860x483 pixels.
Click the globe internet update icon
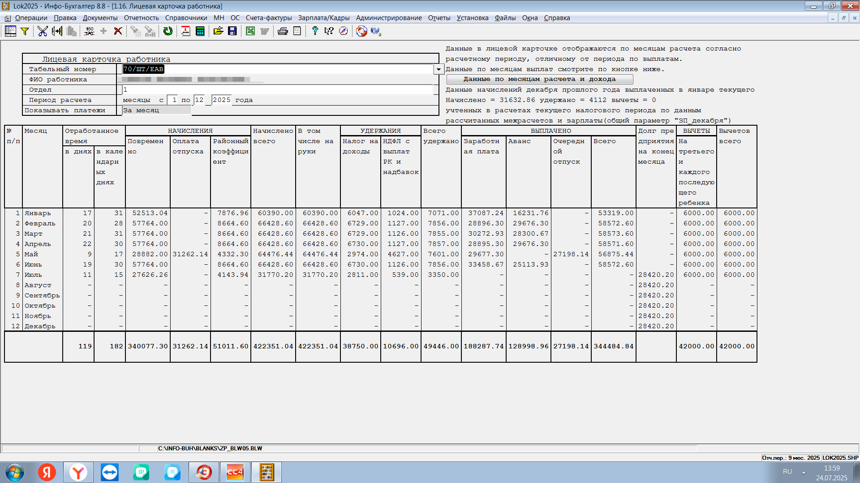tap(376, 31)
